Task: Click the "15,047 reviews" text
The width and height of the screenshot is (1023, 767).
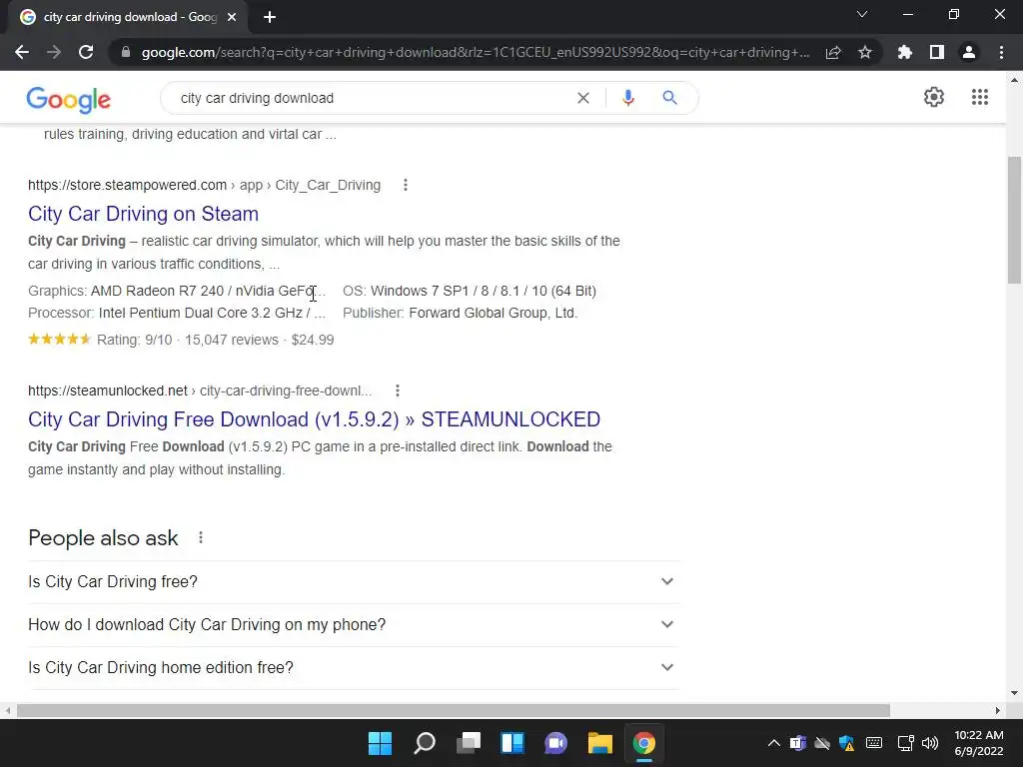Action: (232, 340)
